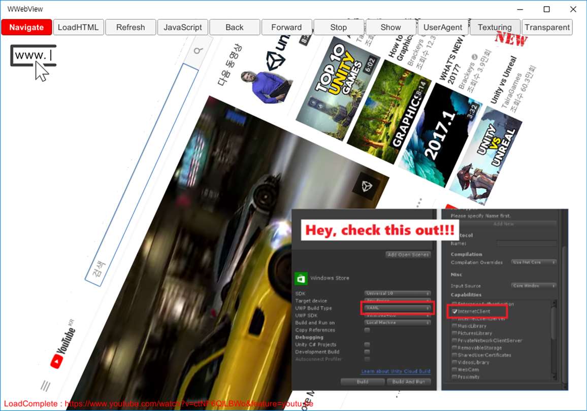This screenshot has height=411, width=587.
Task: Enable the VideosLibrary capability checkbox
Action: tap(454, 362)
